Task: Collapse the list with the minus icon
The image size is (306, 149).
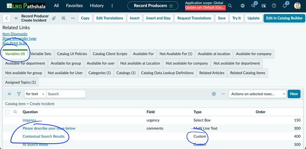Action: coord(223,94)
